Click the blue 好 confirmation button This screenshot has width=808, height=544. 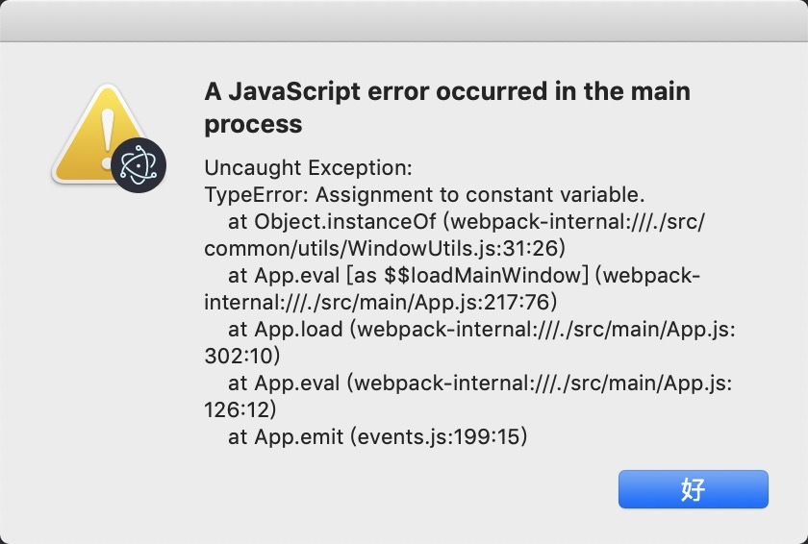pyautogui.click(x=694, y=489)
